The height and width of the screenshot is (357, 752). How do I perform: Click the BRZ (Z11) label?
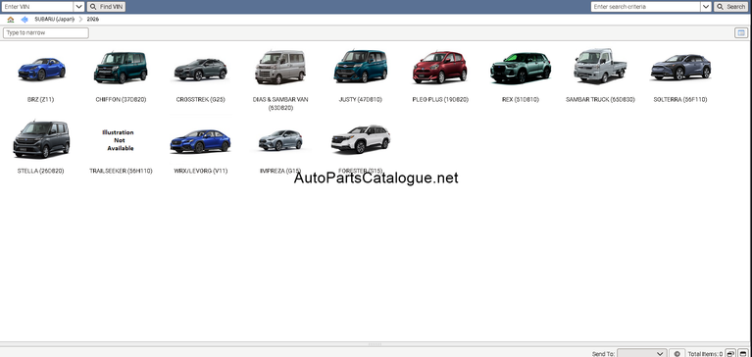[41, 100]
